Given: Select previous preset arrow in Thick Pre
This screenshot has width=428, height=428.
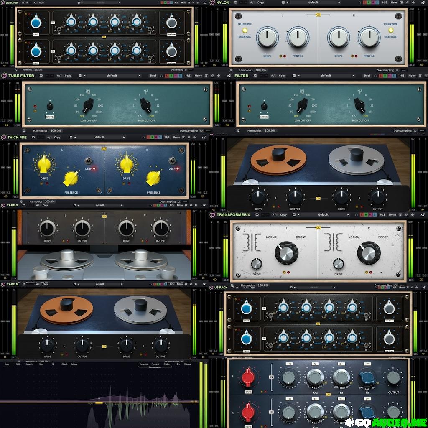Looking at the screenshot, I should click(75, 137).
